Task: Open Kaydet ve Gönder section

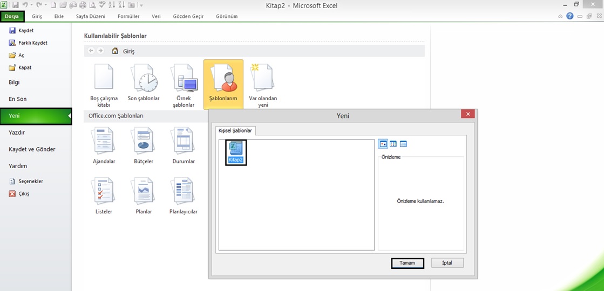Action: click(32, 149)
